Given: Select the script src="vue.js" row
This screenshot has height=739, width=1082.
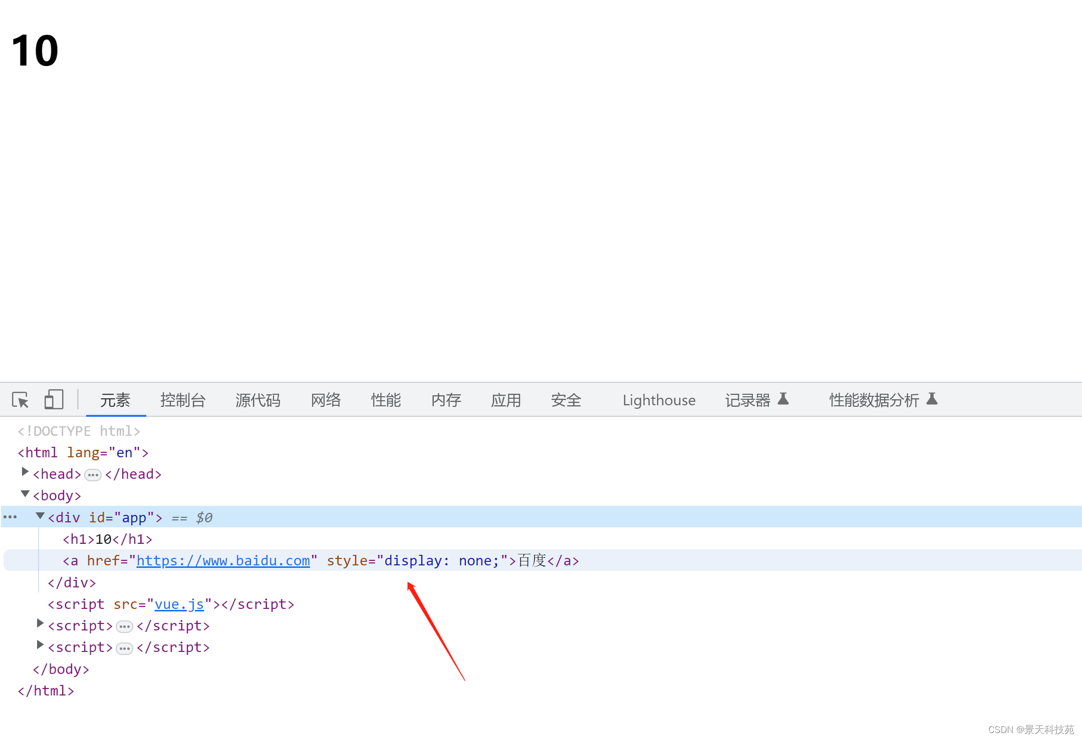Looking at the screenshot, I should 171,604.
